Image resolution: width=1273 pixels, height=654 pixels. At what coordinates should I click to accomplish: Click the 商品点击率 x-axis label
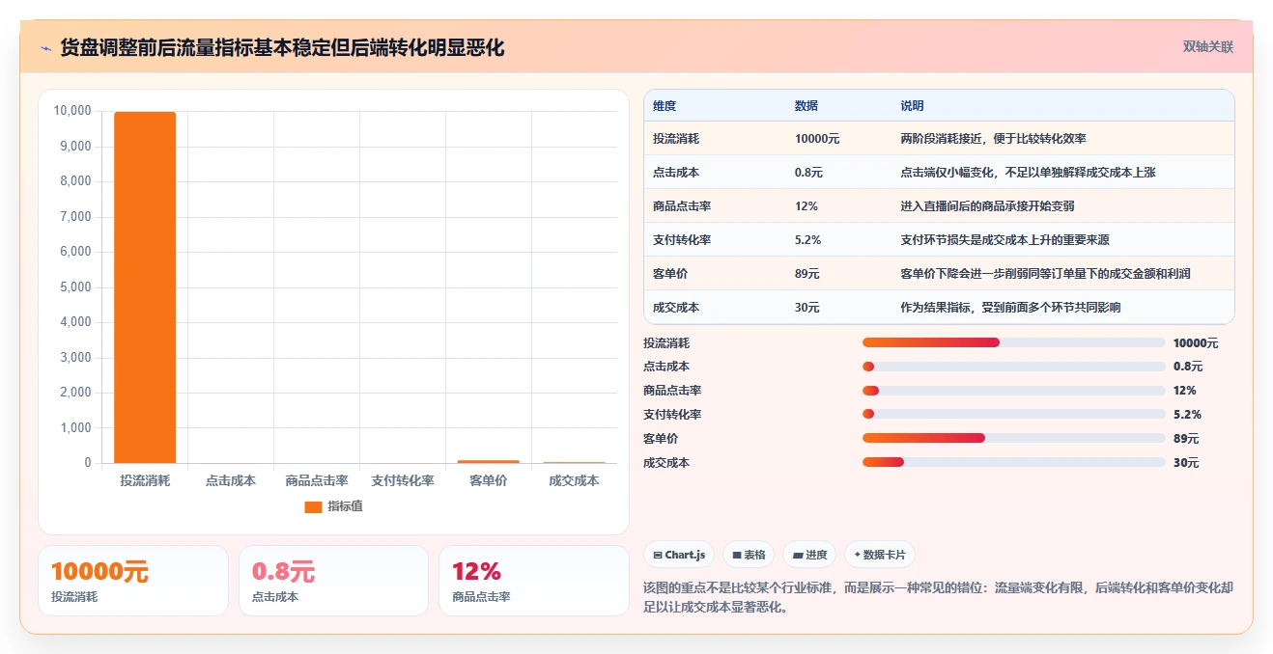(x=317, y=480)
